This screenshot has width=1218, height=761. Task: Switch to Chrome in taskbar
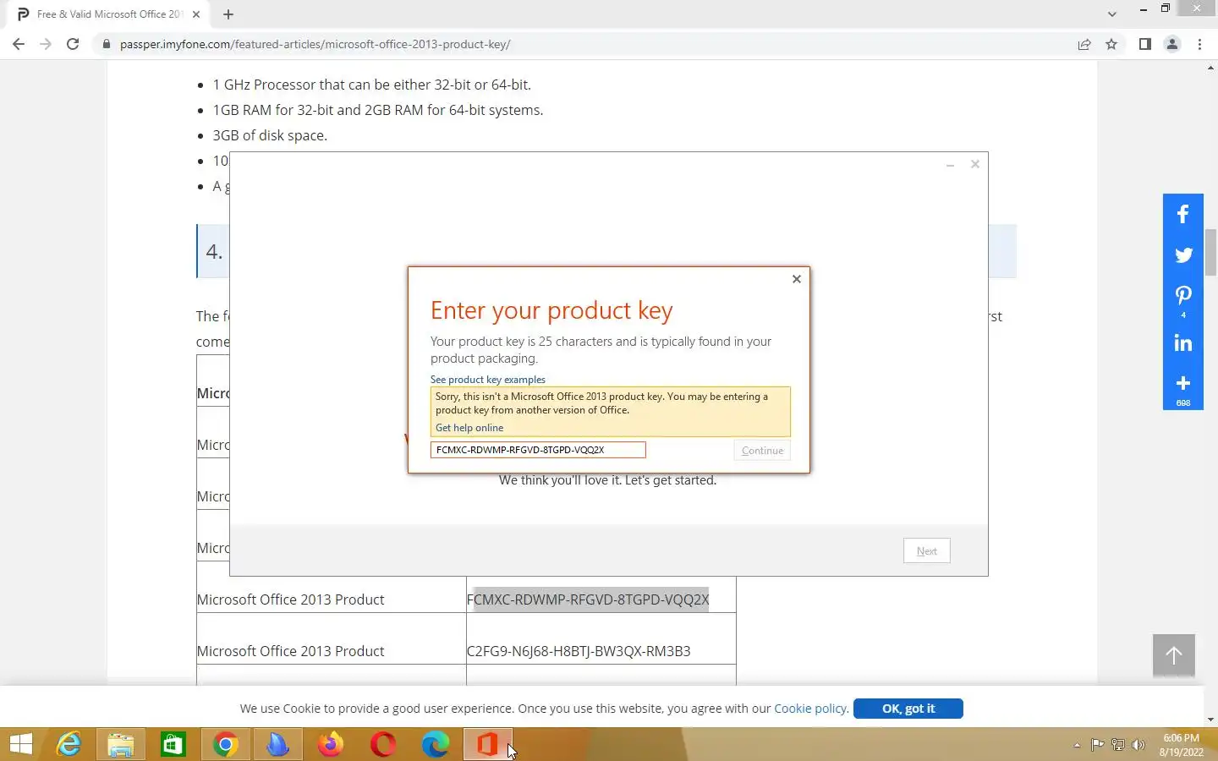click(226, 744)
